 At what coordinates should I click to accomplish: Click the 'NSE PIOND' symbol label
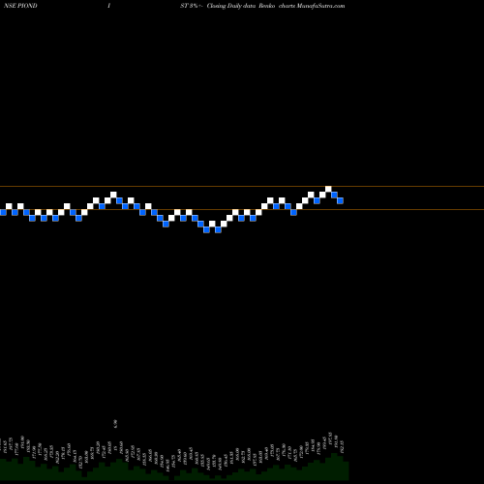pos(20,6)
